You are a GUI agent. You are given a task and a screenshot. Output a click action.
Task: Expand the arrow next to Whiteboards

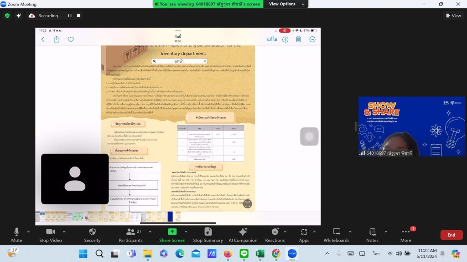pyautogui.click(x=350, y=232)
